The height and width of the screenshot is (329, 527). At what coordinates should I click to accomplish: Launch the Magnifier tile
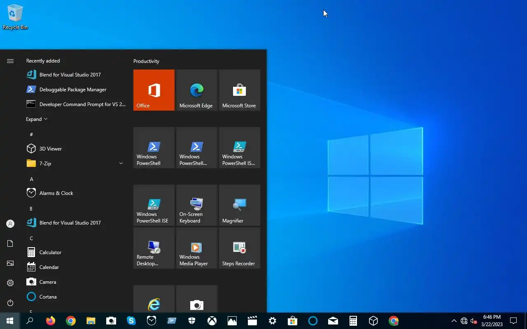point(240,205)
